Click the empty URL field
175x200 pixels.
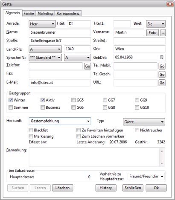(x=135, y=83)
